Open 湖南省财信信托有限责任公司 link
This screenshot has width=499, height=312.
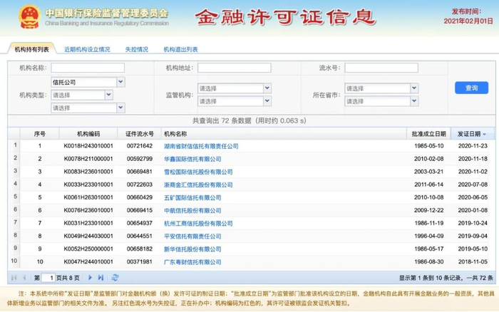(x=201, y=146)
